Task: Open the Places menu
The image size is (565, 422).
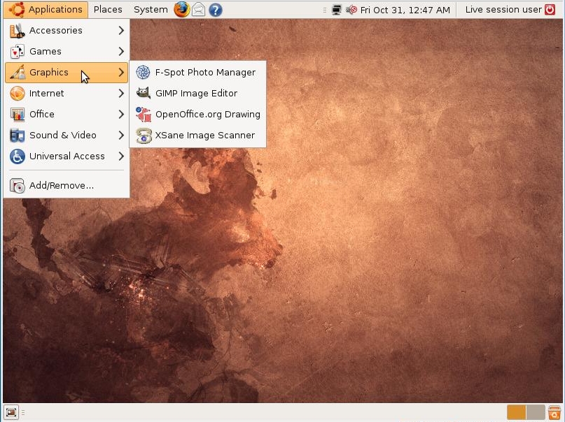Action: pos(108,9)
